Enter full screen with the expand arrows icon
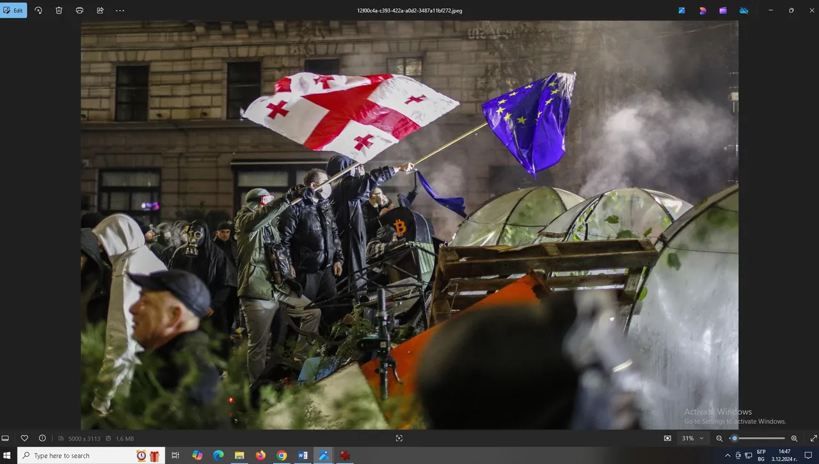The image size is (819, 464). pos(813,438)
